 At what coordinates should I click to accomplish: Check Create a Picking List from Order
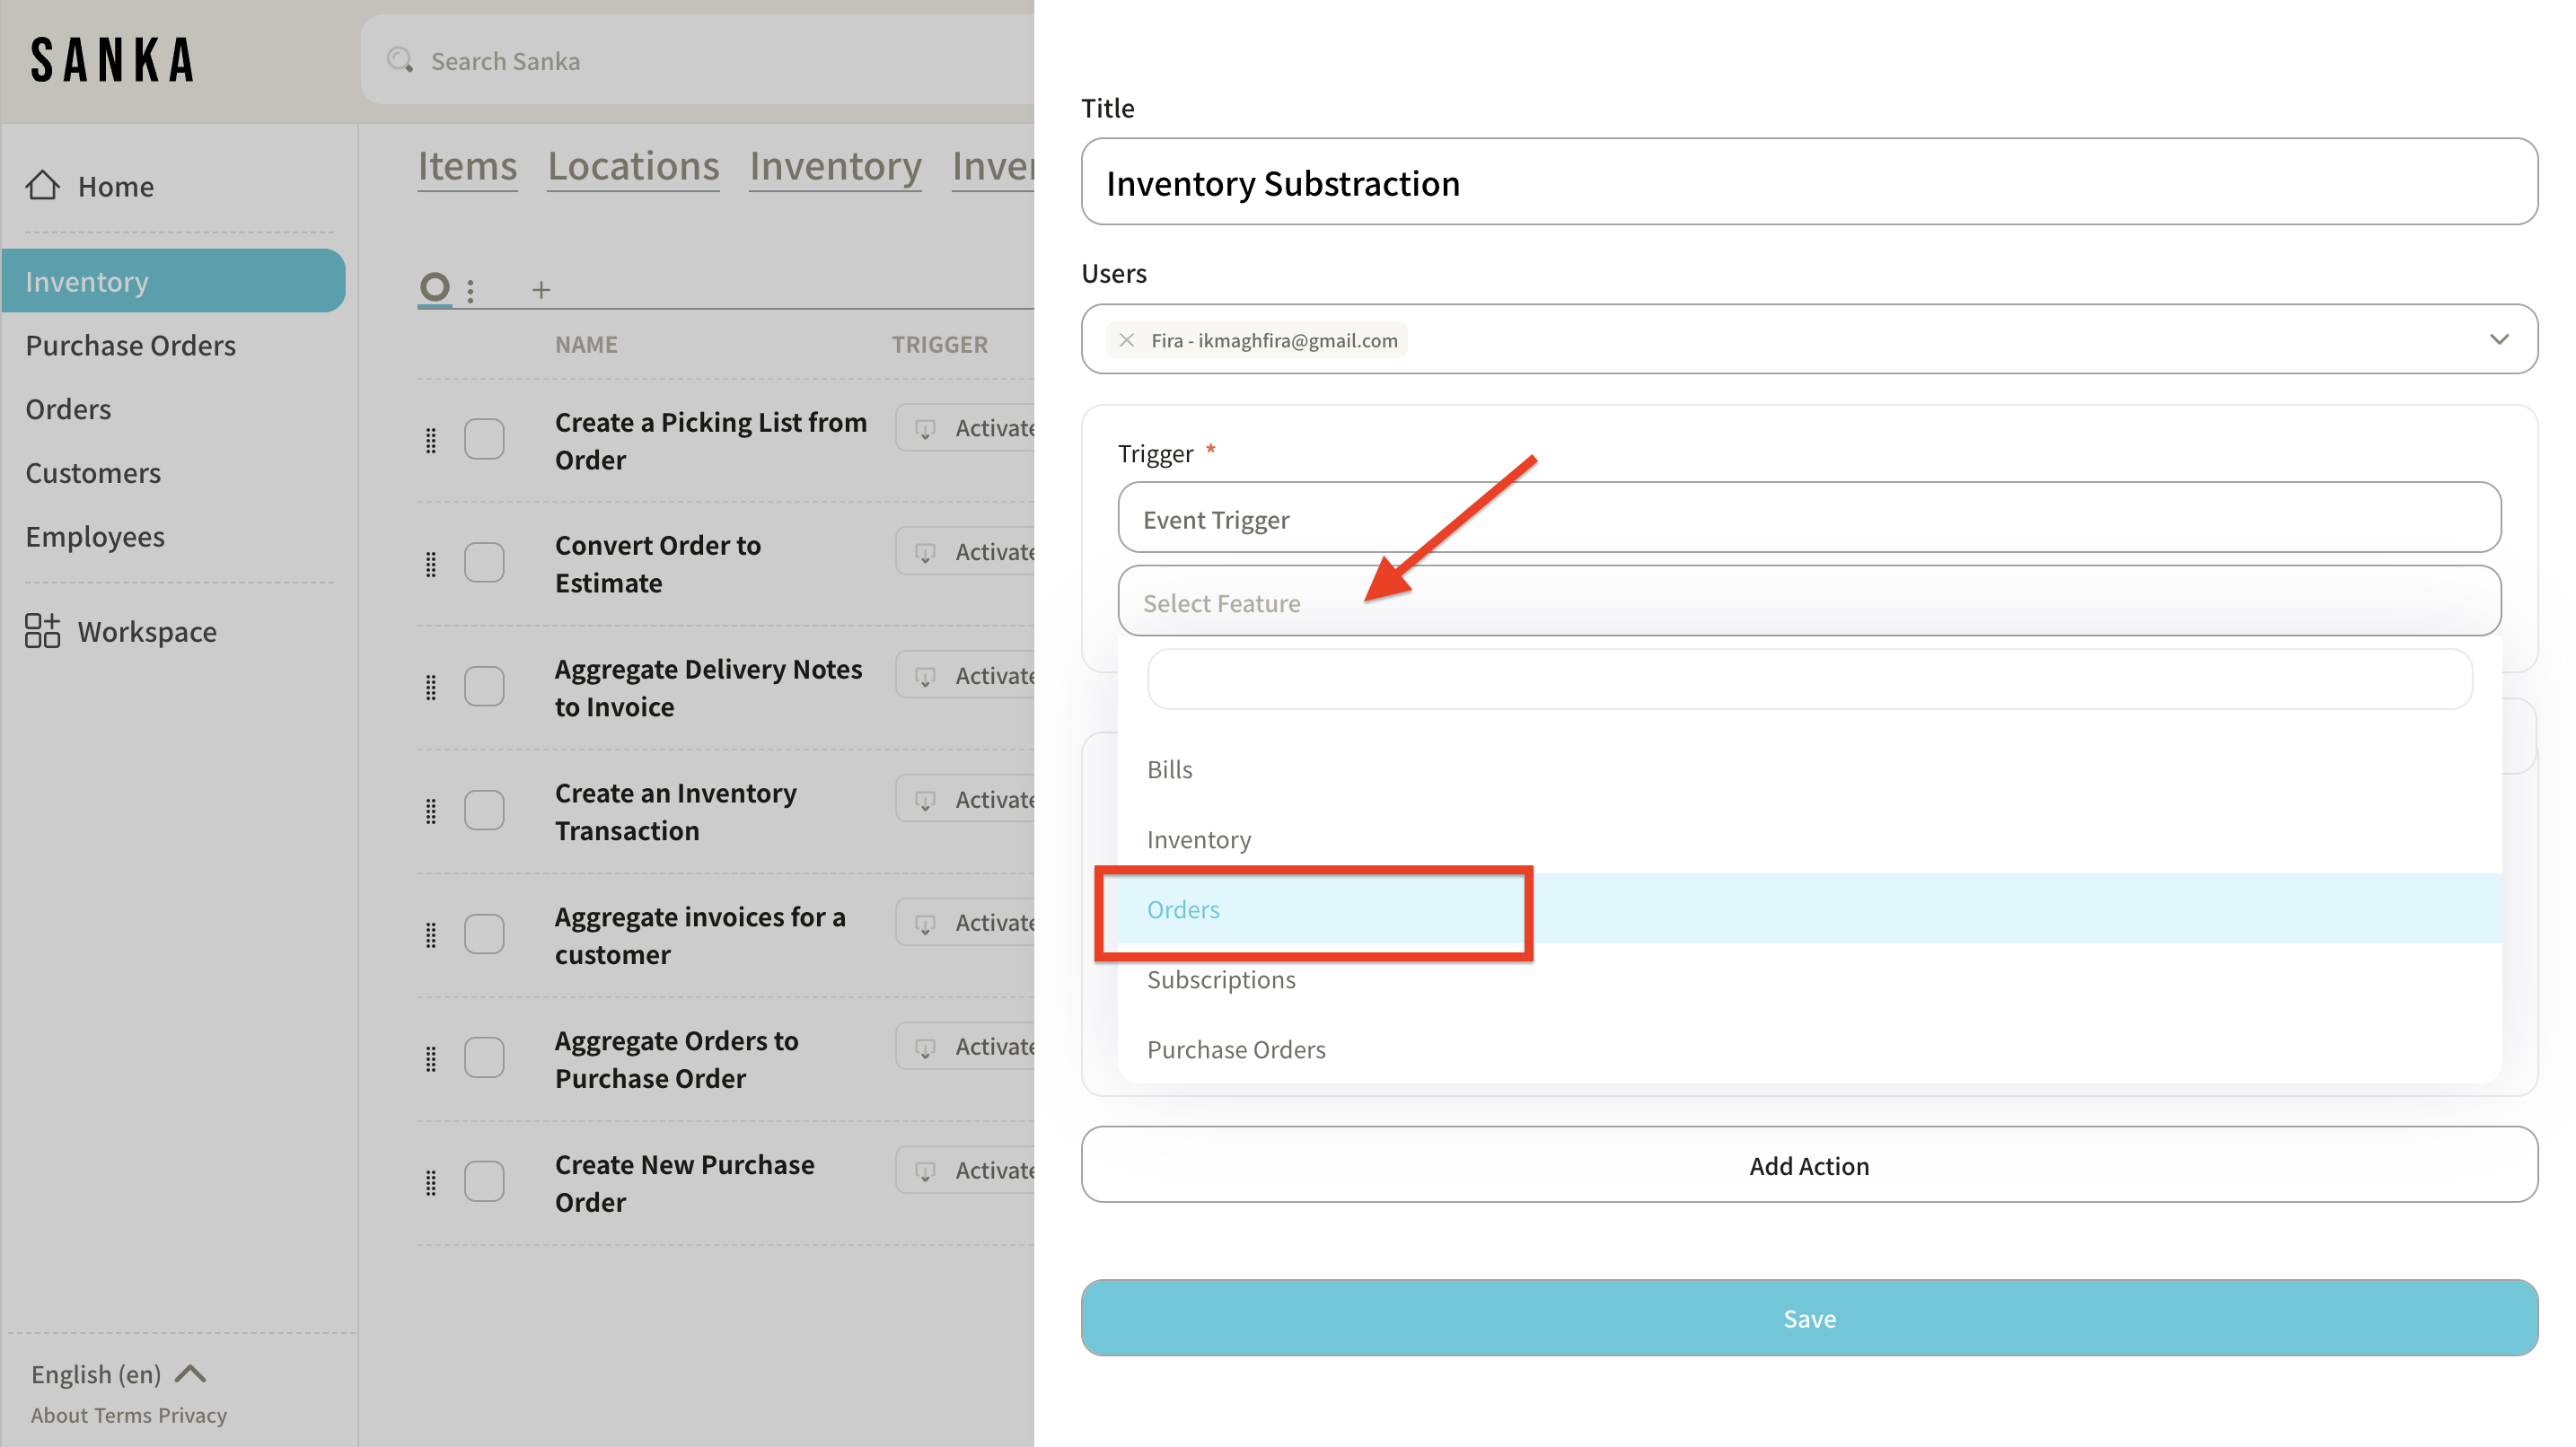tap(484, 439)
